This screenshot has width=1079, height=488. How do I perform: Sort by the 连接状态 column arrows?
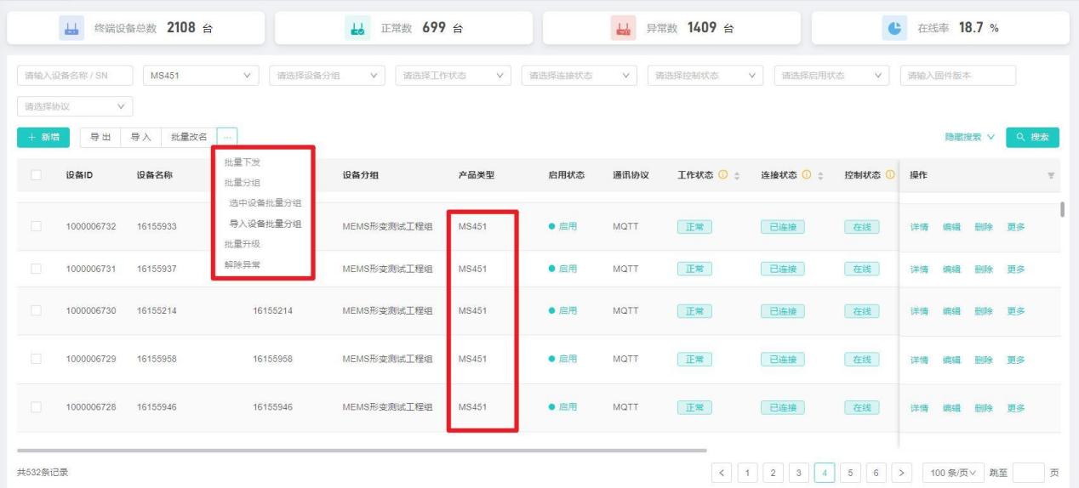[820, 175]
